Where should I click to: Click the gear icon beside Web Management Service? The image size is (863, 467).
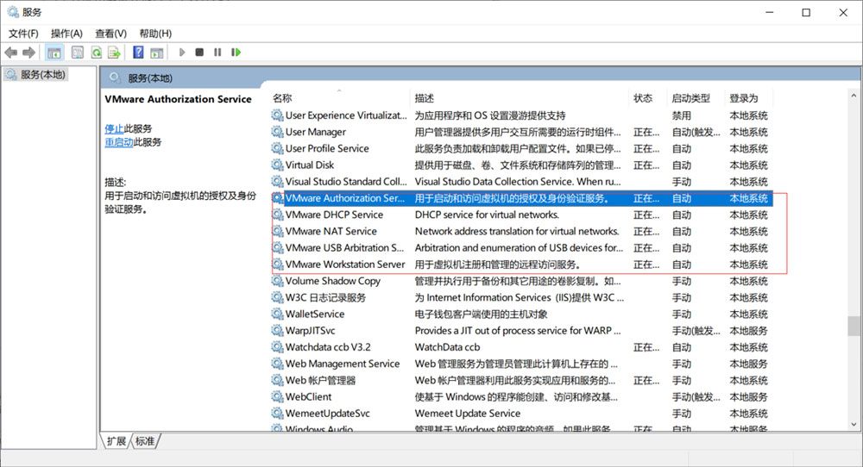pyautogui.click(x=277, y=364)
